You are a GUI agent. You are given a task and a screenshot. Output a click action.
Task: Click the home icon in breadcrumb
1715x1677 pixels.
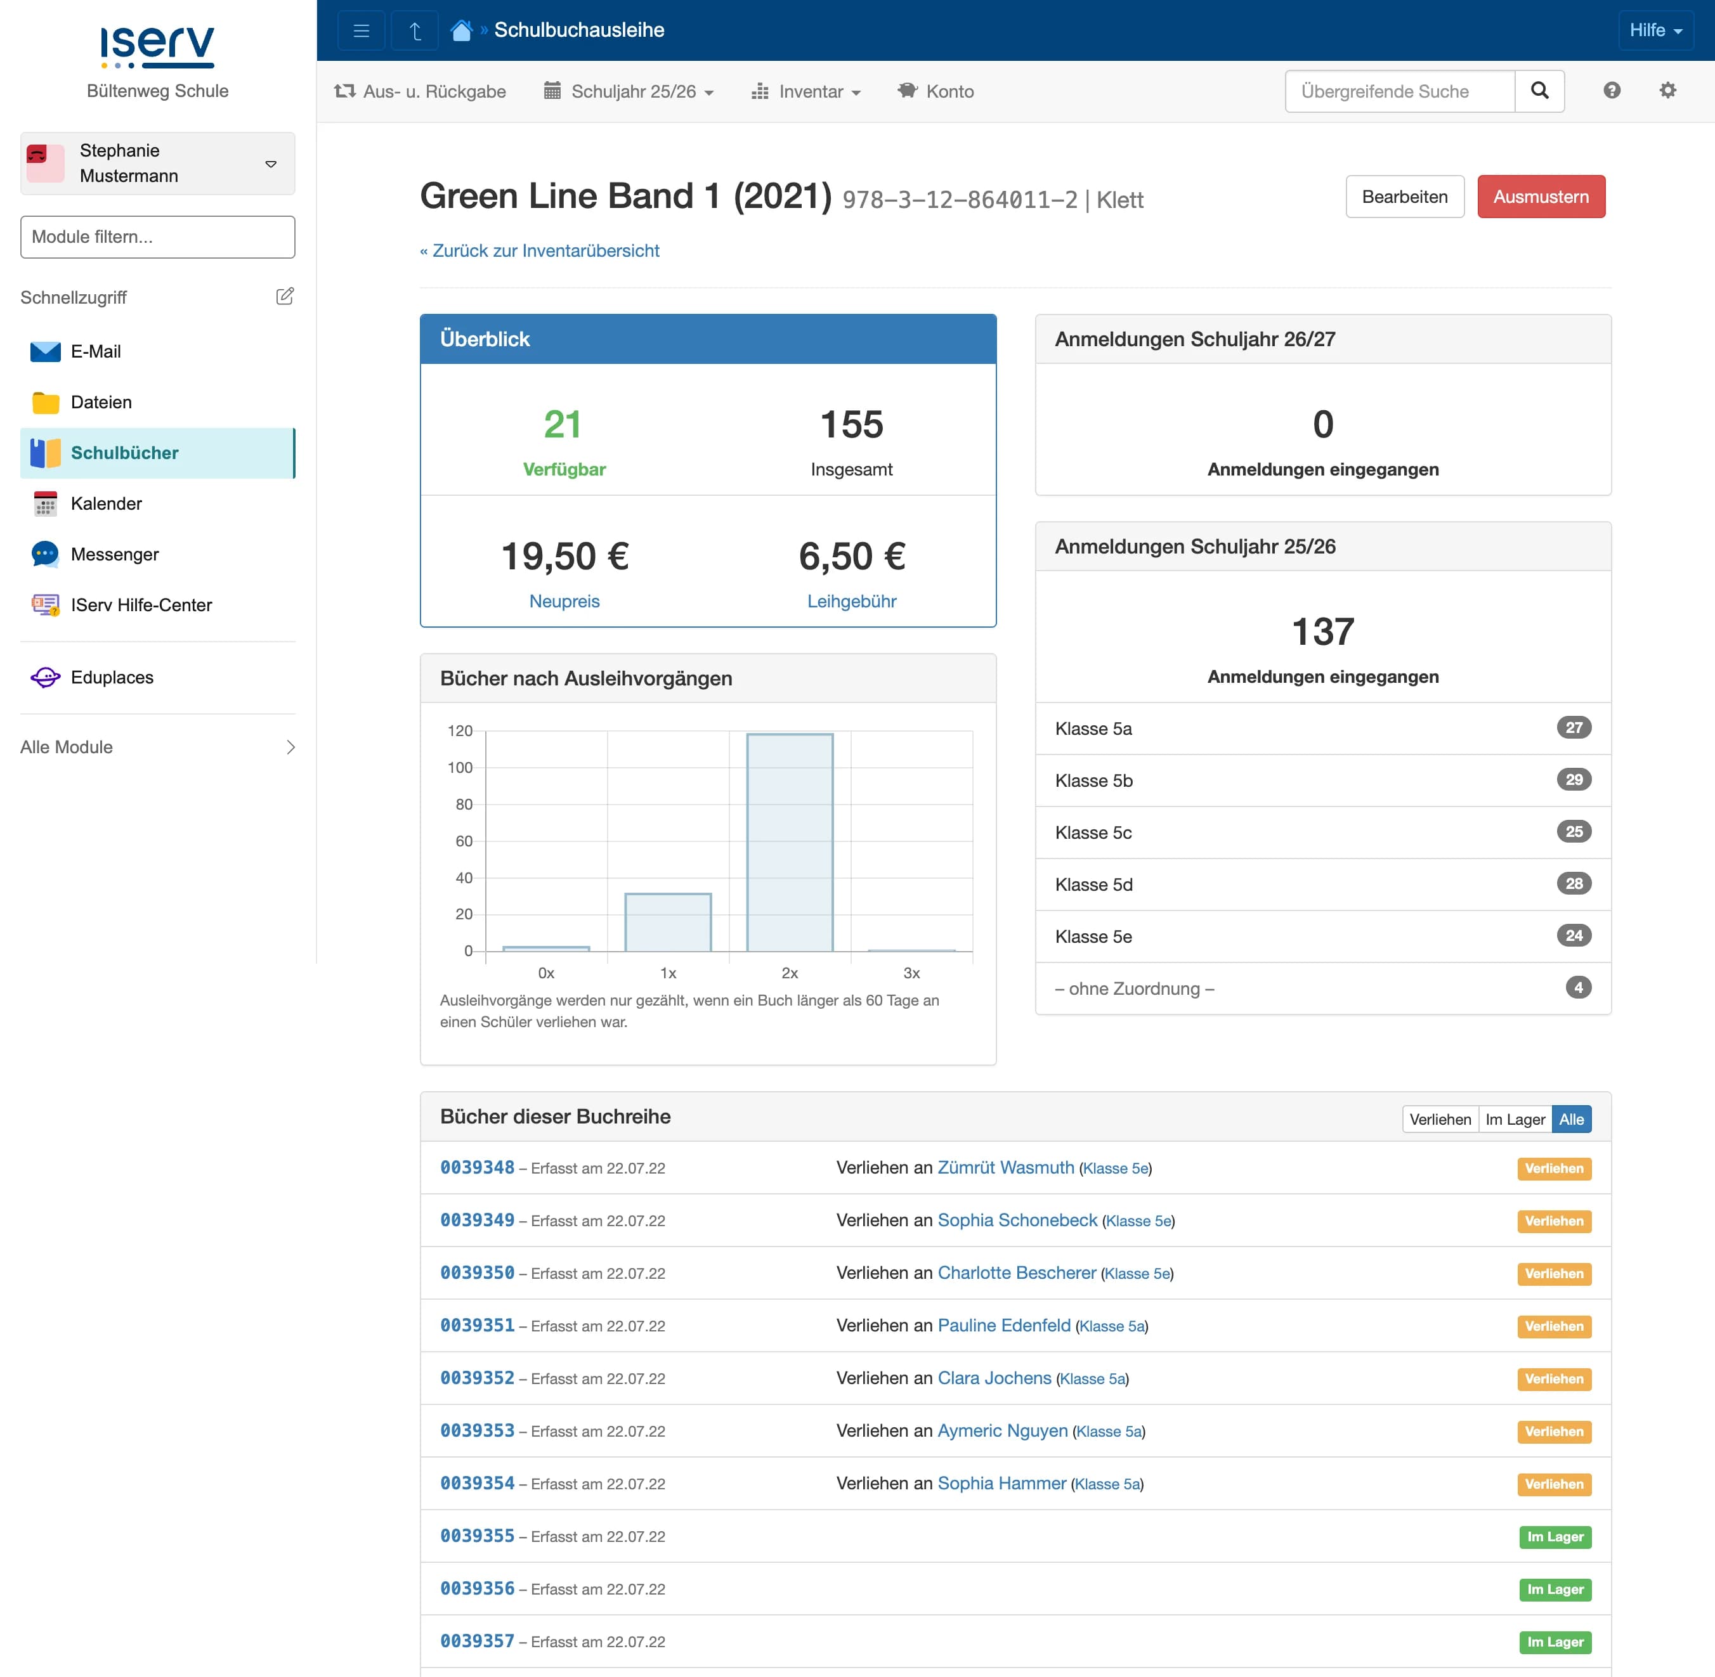coord(461,31)
